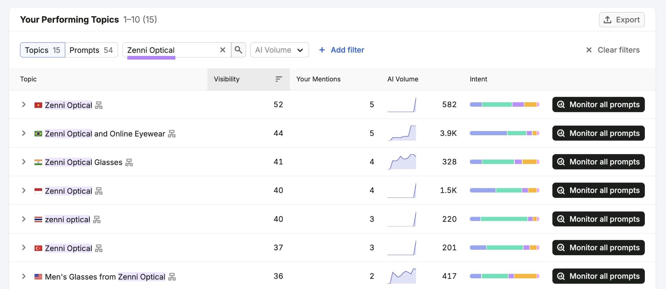Open the AI Volume filter dropdown
Screen dimensions: 666x289
tap(279, 50)
